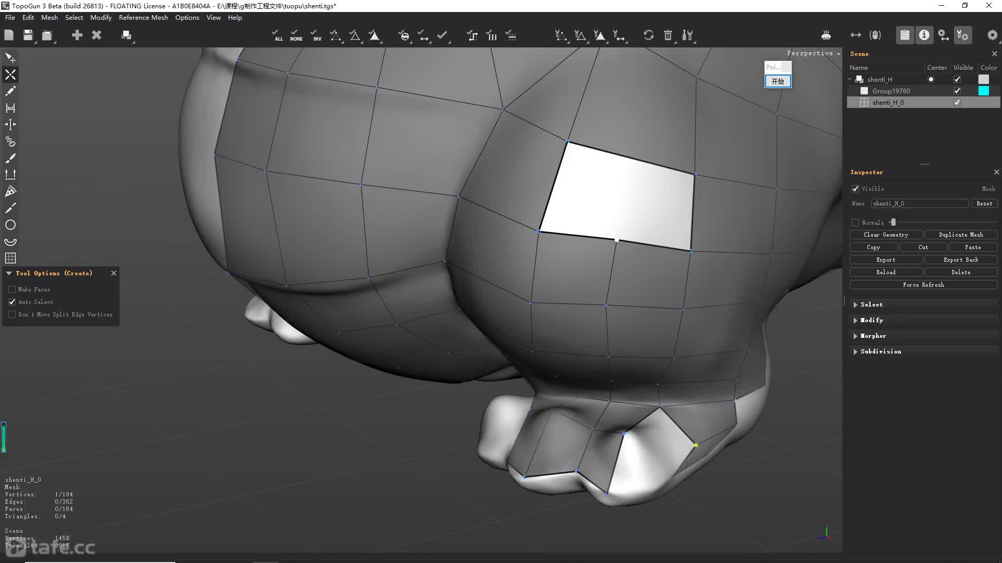
Task: Click the Force Refresh button
Action: [923, 285]
